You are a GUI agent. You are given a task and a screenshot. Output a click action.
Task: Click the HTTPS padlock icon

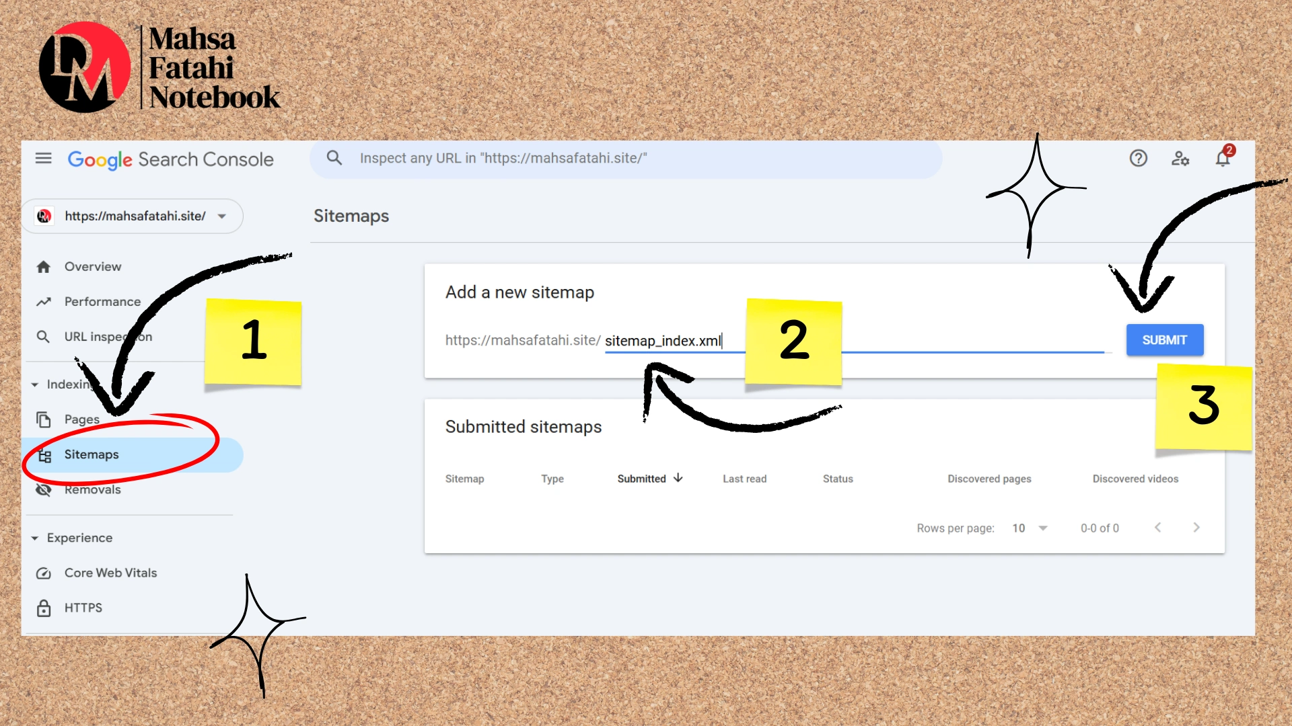(44, 608)
